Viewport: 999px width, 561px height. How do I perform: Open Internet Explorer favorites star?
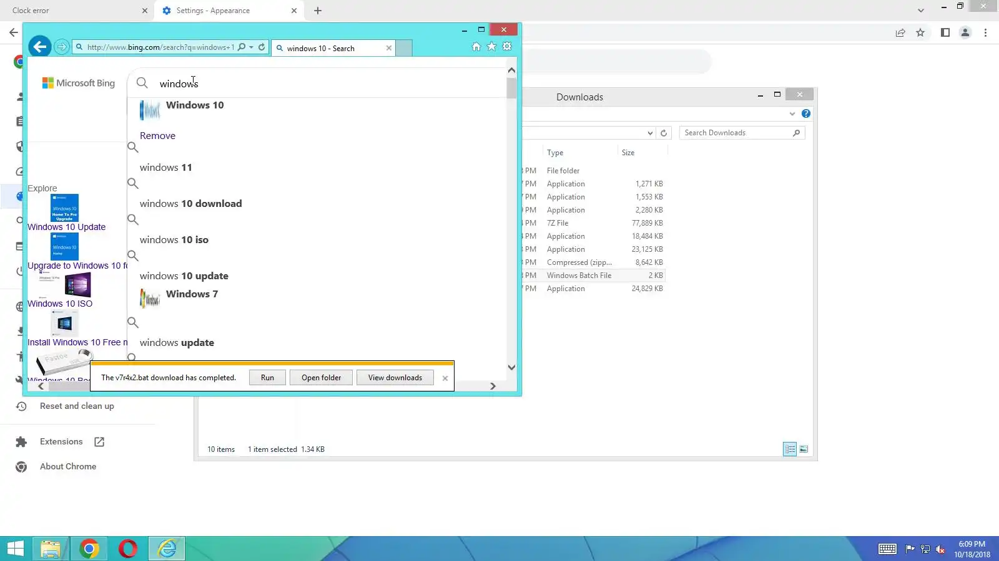492,47
